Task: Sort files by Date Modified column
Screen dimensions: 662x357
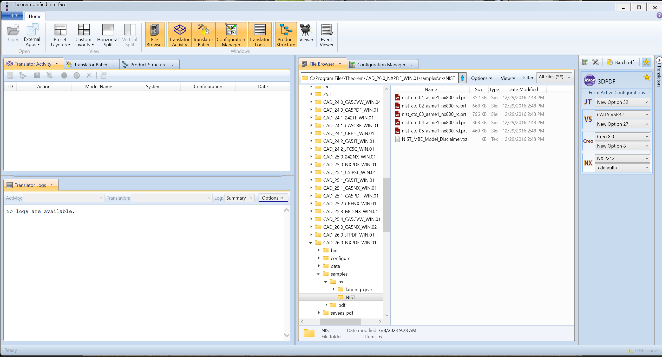Action: pyautogui.click(x=523, y=89)
